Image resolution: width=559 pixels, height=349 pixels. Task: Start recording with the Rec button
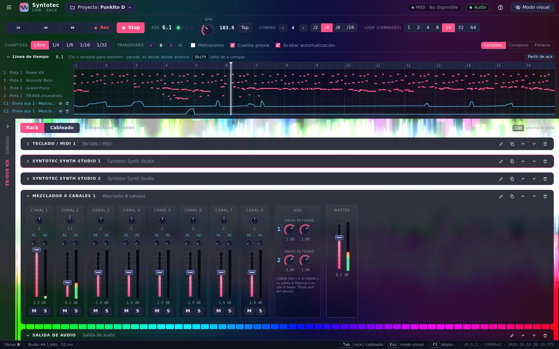pos(101,28)
